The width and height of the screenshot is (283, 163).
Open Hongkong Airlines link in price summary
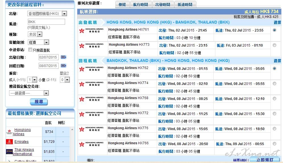(22, 132)
